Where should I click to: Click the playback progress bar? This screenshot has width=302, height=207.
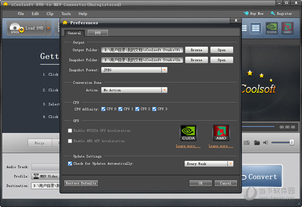[x=258, y=127]
